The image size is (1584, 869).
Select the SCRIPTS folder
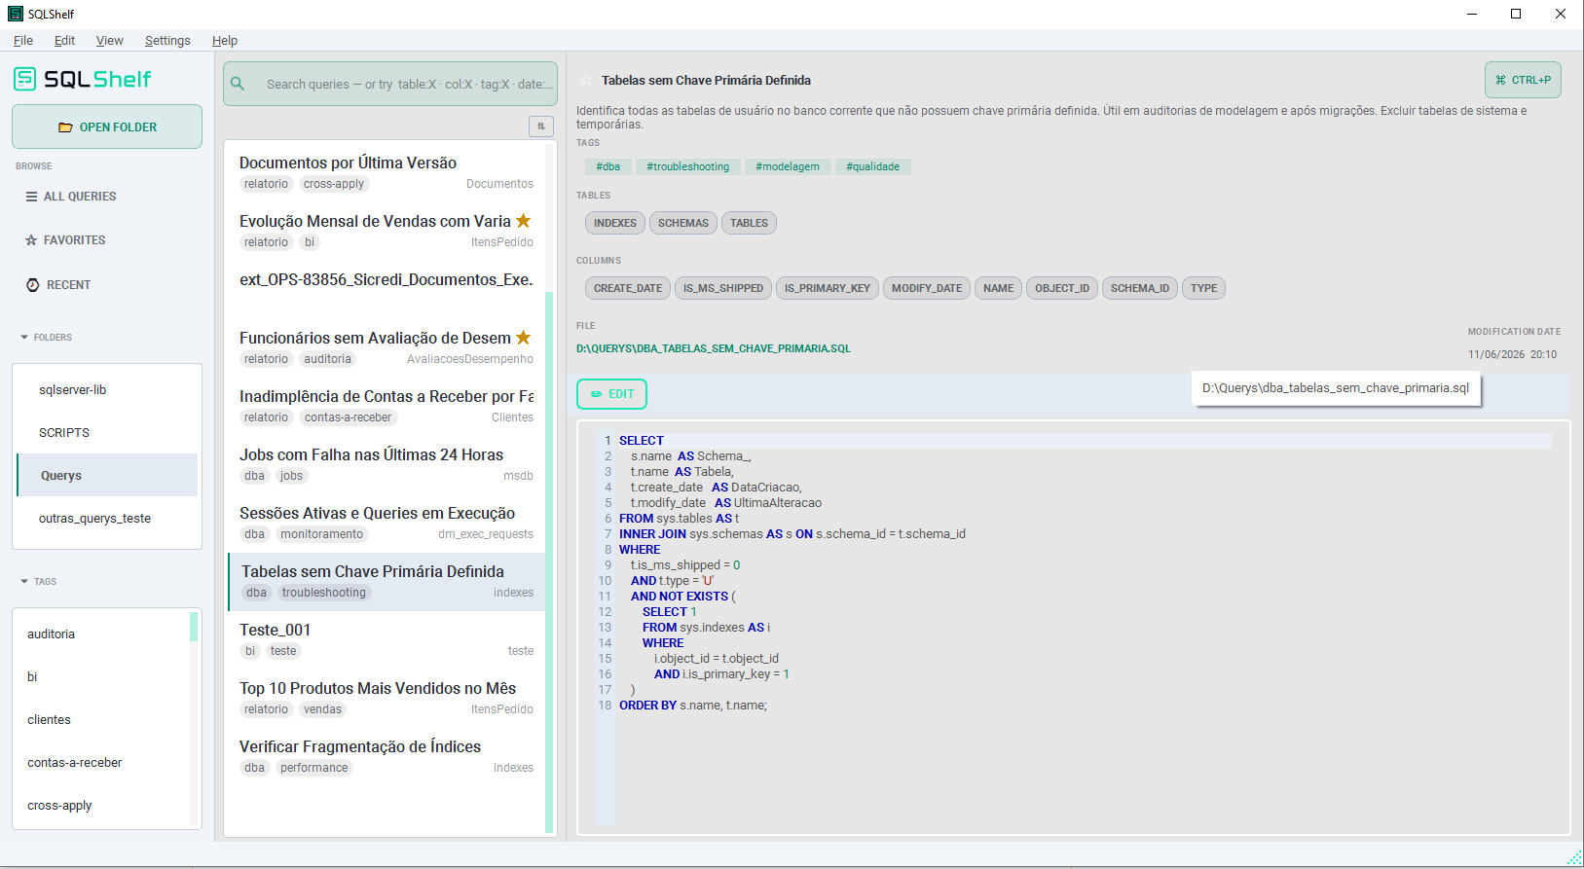pyautogui.click(x=107, y=432)
